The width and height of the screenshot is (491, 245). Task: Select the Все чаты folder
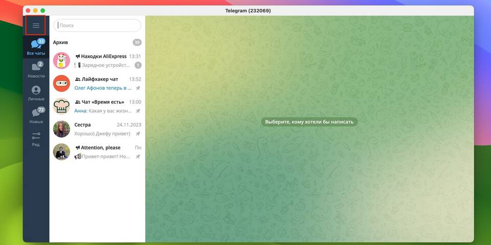click(36, 47)
